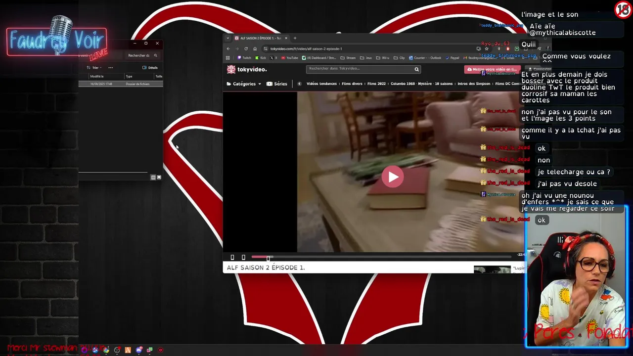Open the Wii-u bookmark folder
633x356 pixels.
tap(383, 58)
